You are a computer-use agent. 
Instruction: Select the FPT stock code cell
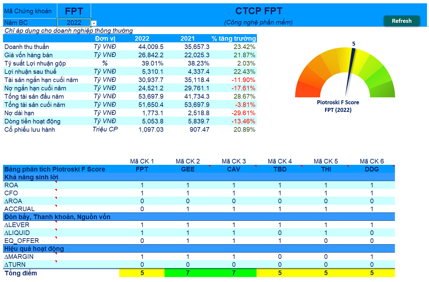coord(74,11)
